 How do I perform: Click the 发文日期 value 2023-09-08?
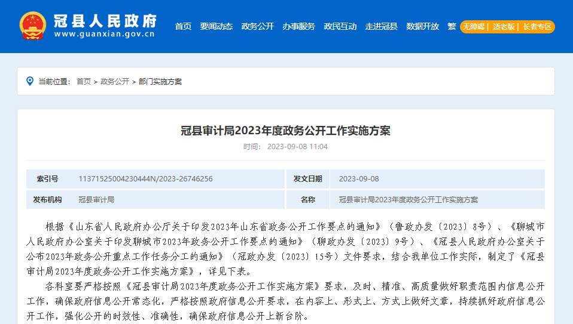pyautogui.click(x=359, y=179)
